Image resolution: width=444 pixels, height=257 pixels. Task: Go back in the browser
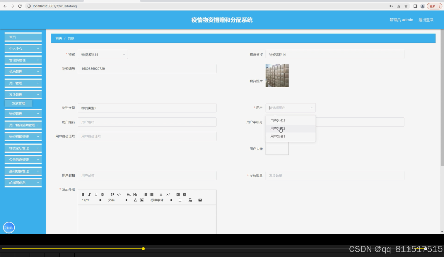(5, 6)
